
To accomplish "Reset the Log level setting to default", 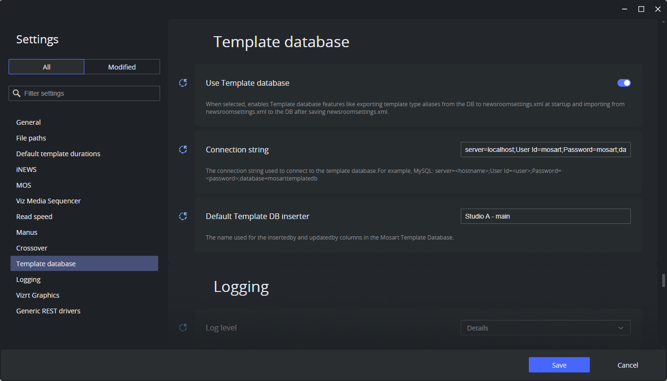I will 183,328.
